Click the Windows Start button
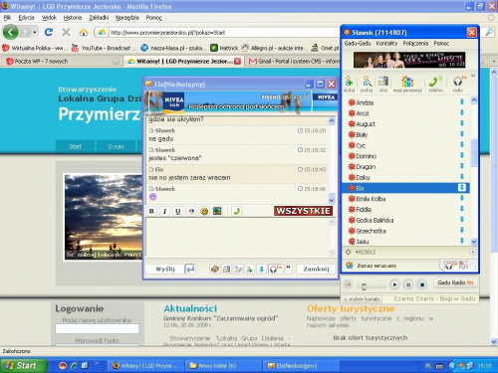This screenshot has width=498, height=373. 23,366
